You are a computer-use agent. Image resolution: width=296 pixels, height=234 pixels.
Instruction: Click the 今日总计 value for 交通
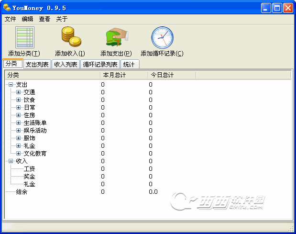(151, 92)
